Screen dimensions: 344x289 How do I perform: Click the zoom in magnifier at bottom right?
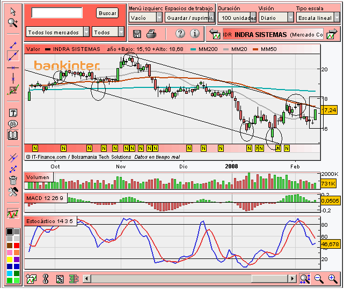pos(333,279)
